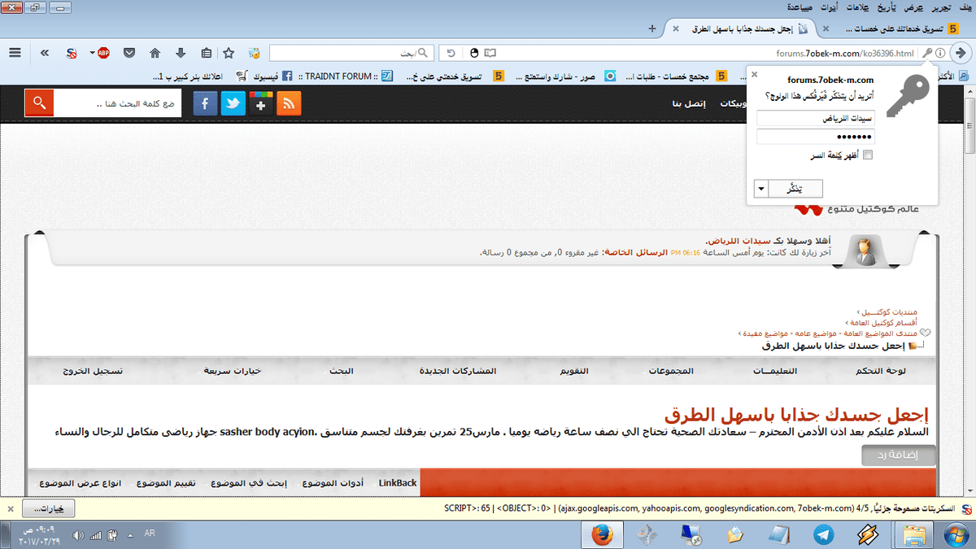Open the أدوات الموضوع thread tools dropdown
Viewport: 976px width, 549px height.
tap(331, 482)
